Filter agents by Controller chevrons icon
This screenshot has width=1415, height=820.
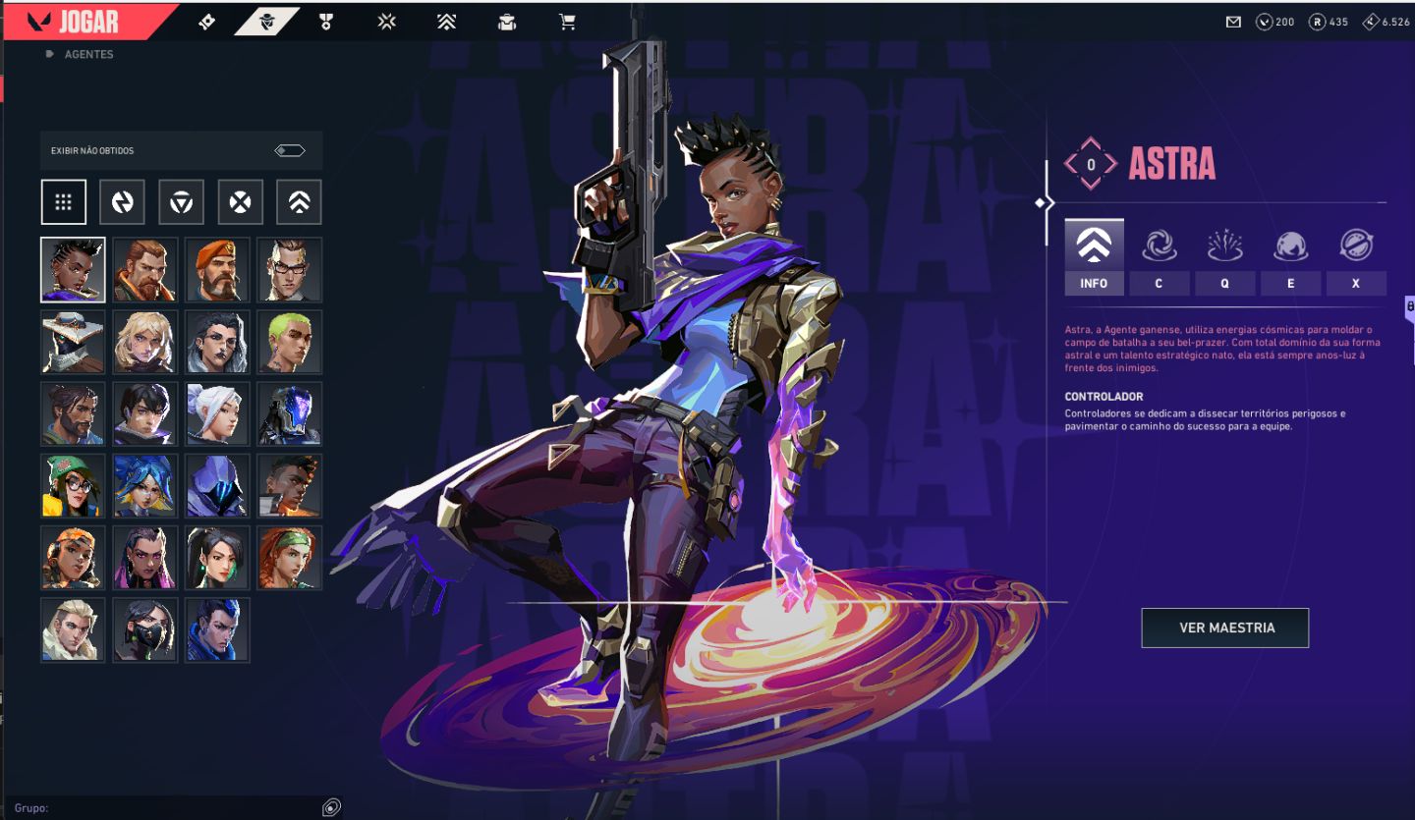299,202
